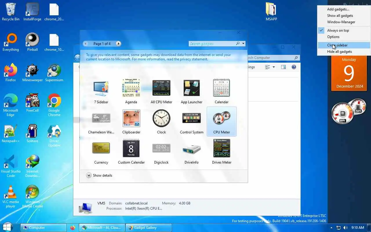Select the Custom Calendar gadget

(x=131, y=152)
